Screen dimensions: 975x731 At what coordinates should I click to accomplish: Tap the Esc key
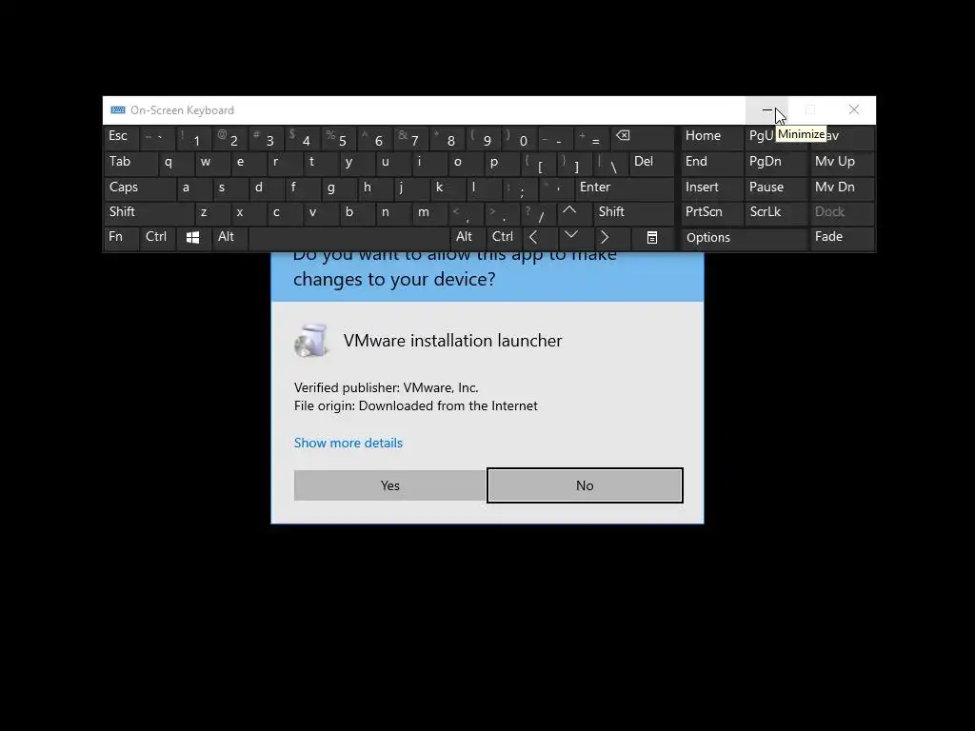(x=121, y=138)
